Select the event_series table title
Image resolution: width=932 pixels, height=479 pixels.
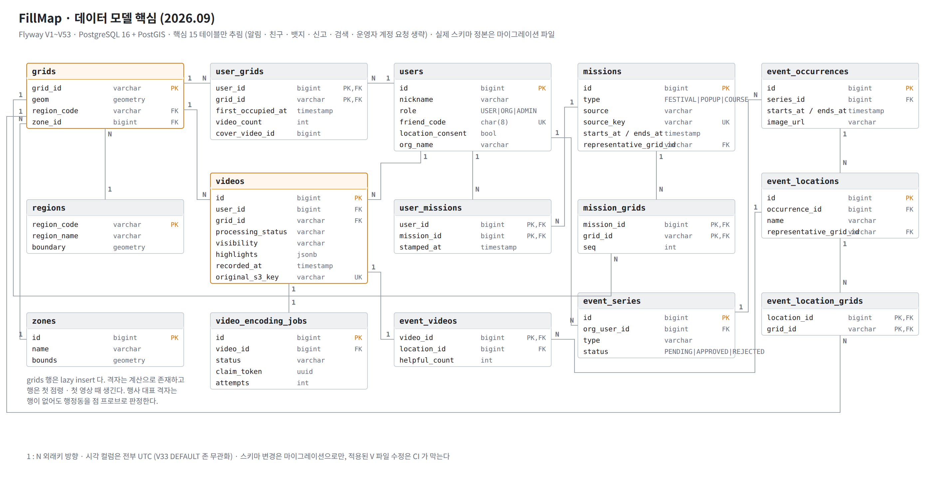point(611,301)
